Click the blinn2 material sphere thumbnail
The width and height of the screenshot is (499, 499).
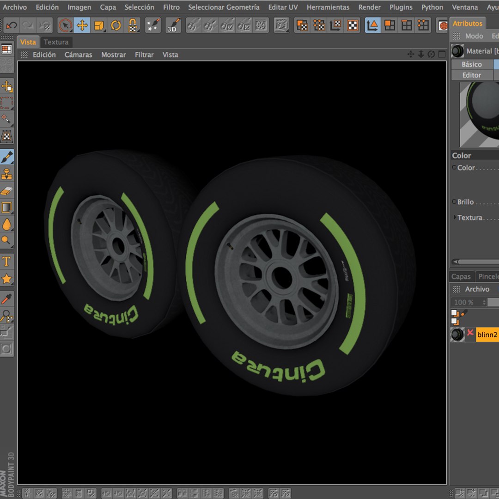coord(457,335)
